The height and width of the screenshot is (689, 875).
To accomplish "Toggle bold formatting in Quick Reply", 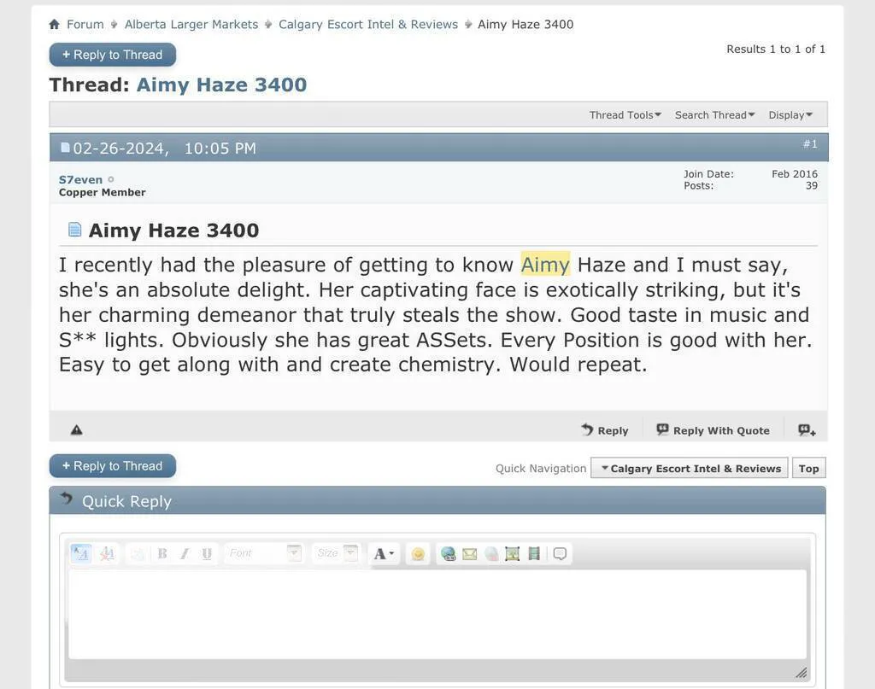I will (161, 554).
